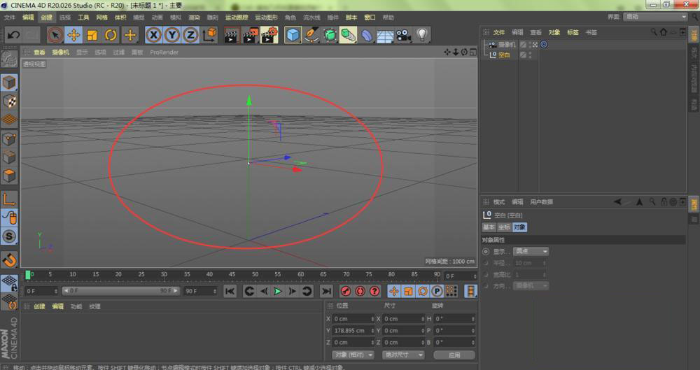Screen dimensions: 700x370
Task: Switch the coordinate system icon
Action: [209, 35]
